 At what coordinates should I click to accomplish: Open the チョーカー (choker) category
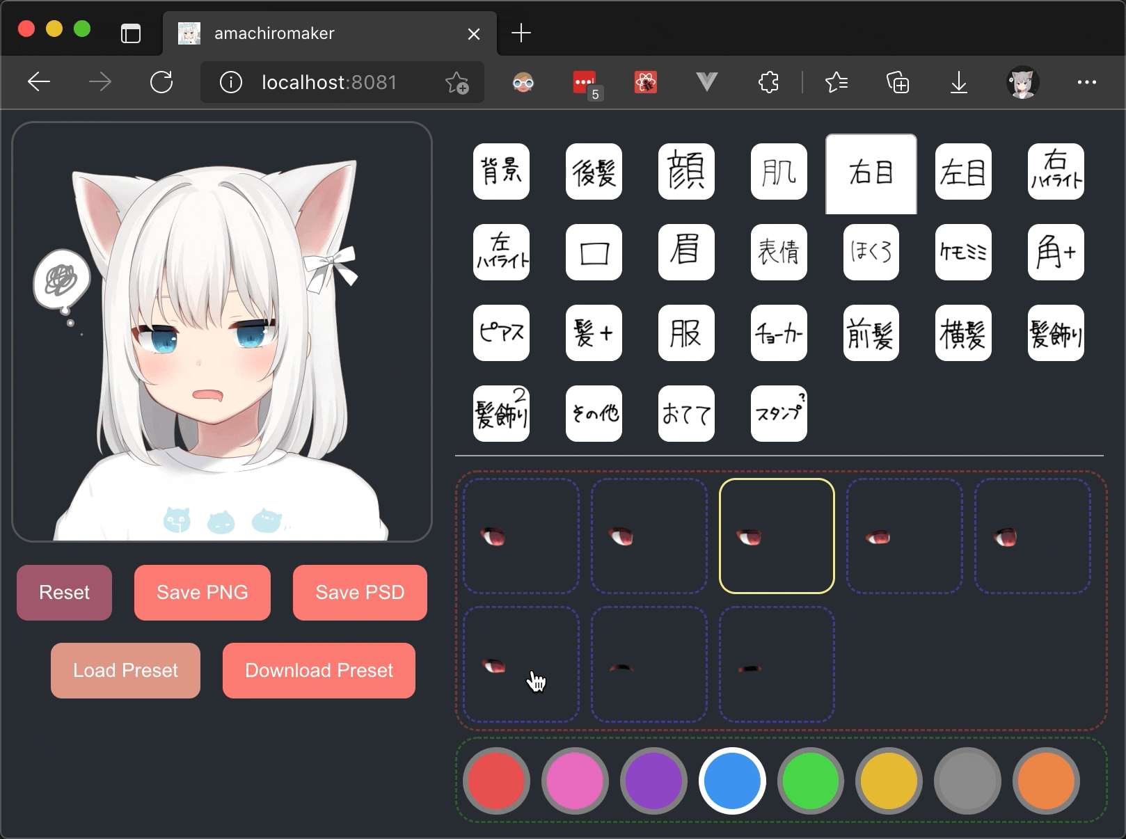click(x=779, y=333)
